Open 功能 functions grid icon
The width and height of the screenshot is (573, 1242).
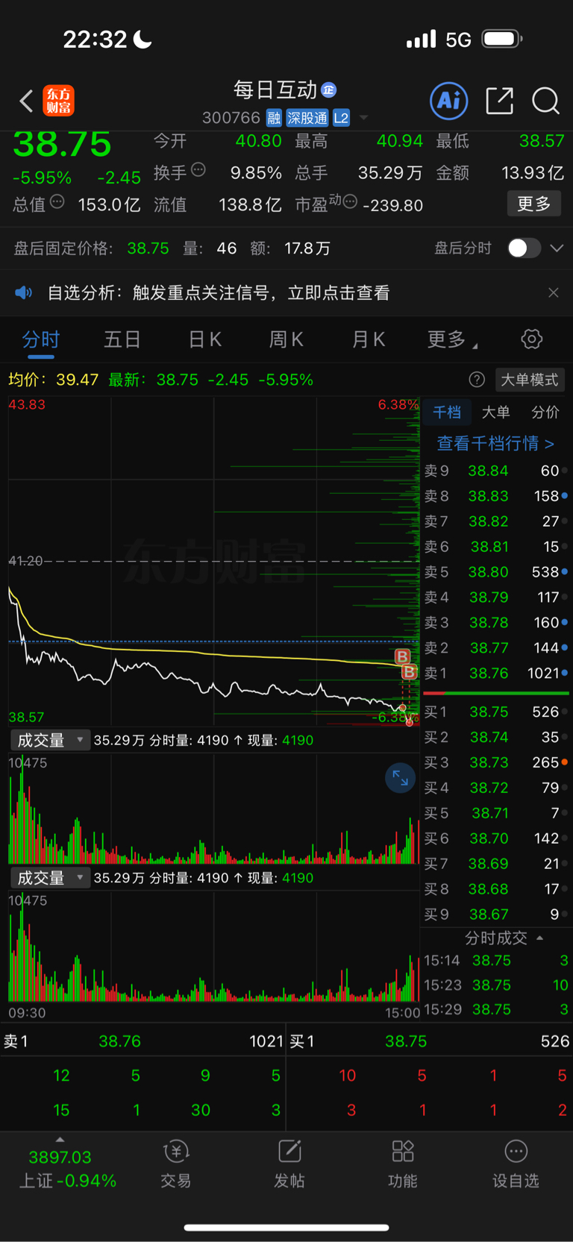pos(403,1164)
